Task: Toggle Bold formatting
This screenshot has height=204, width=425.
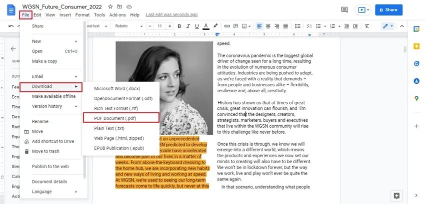Action: (x=179, y=26)
